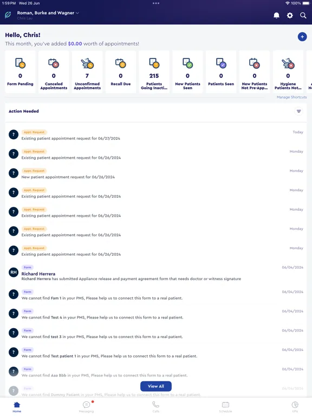312x416 pixels.
Task: Tap the Form tag above Richard Herrera
Action: pyautogui.click(x=28, y=268)
